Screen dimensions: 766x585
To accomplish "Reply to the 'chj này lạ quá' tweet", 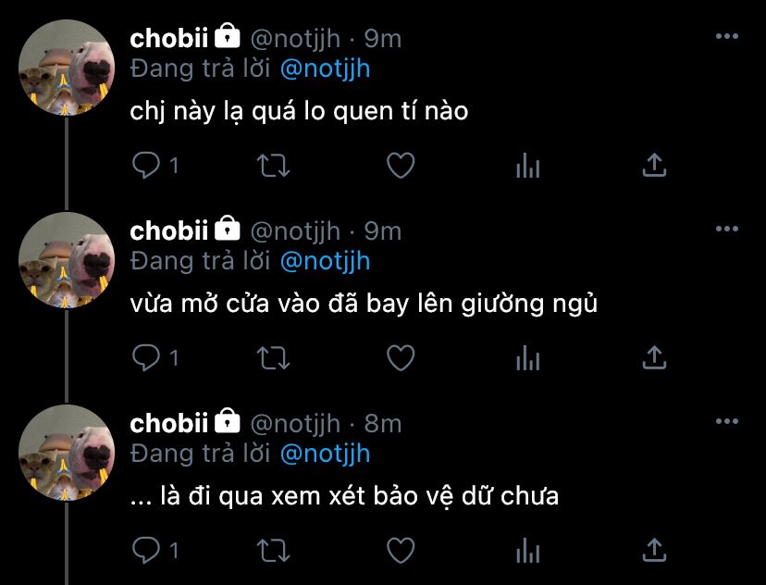I will tap(146, 165).
